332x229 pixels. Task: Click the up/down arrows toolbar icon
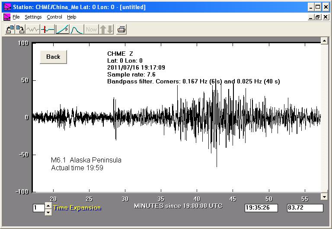[106, 29]
